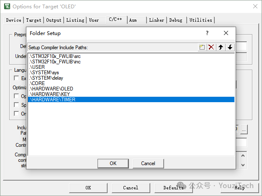The image size is (262, 196).
Task: Click Cancel in Options for Target window
Action: (x=131, y=188)
